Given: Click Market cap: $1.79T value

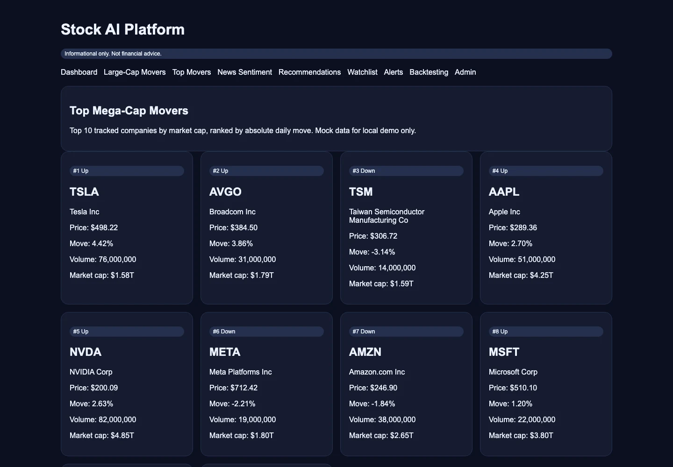Looking at the screenshot, I should [x=242, y=276].
